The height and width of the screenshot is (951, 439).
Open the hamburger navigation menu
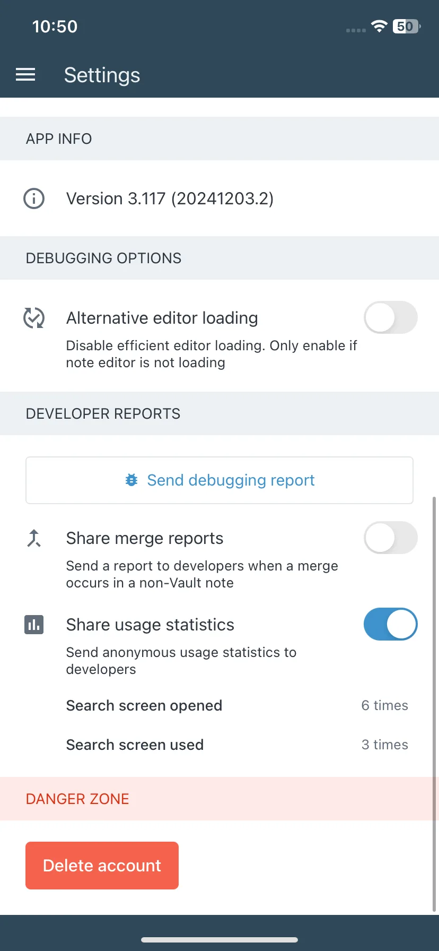(25, 75)
